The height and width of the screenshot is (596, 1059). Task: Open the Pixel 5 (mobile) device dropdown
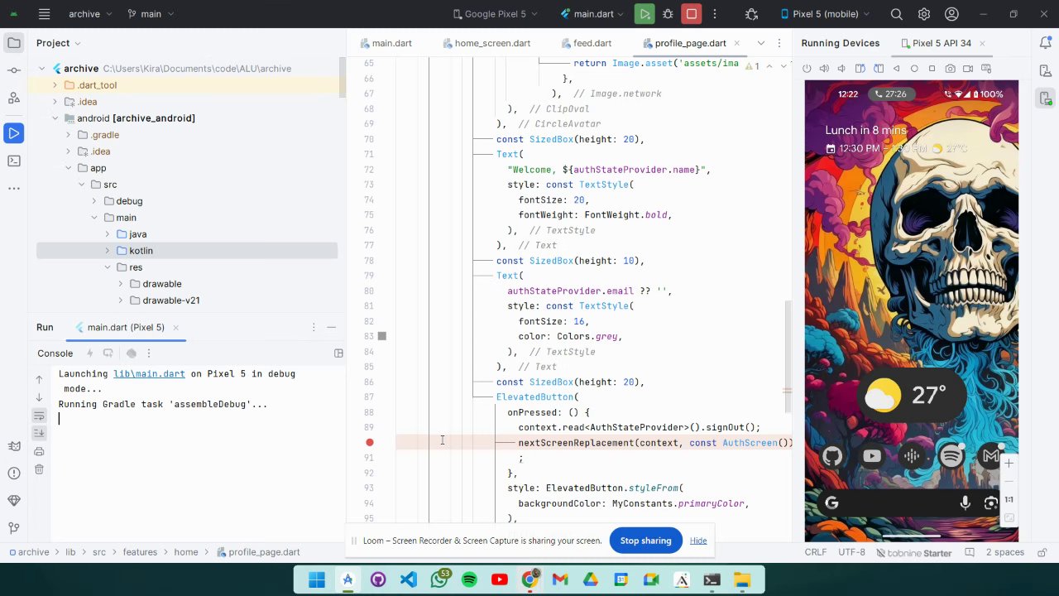coord(825,14)
